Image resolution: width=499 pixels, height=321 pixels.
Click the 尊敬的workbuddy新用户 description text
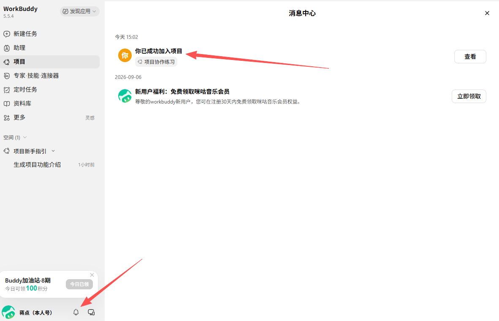click(x=218, y=102)
